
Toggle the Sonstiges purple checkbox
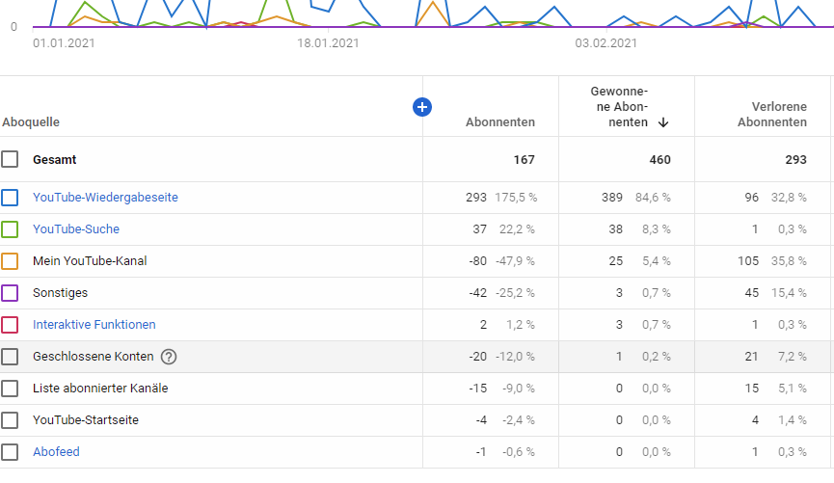pyautogui.click(x=10, y=293)
